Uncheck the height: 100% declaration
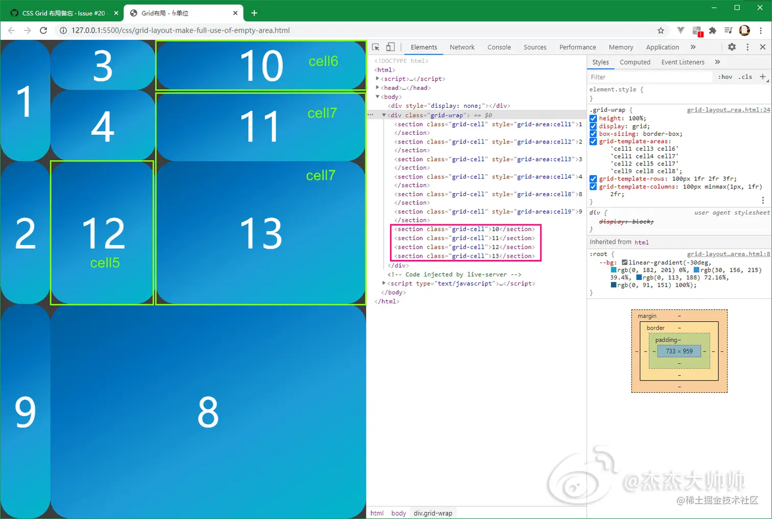772x519 pixels. (593, 119)
